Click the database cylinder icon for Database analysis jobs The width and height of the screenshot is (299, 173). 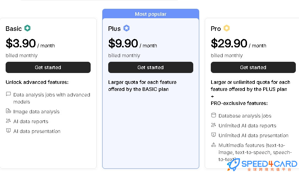[214, 115]
